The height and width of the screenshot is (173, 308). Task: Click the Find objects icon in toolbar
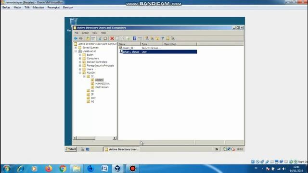click(168, 38)
